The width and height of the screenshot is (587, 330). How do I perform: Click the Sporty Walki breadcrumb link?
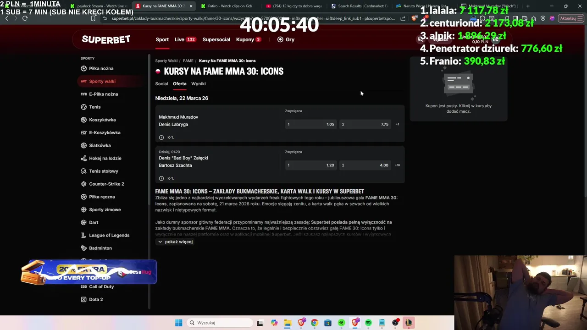point(166,60)
